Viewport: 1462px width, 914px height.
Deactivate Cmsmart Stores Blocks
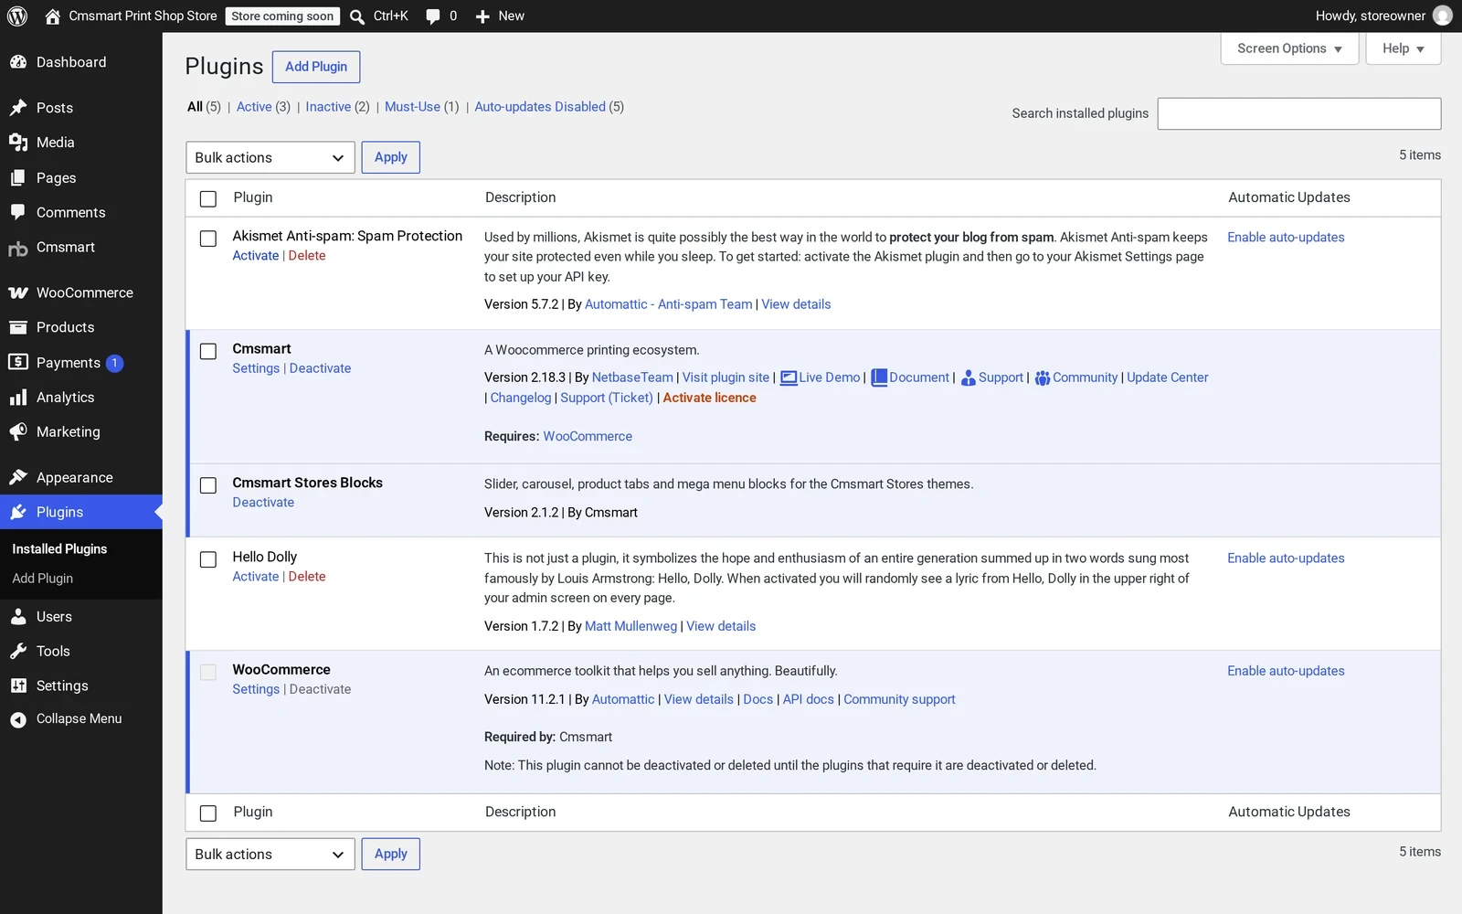263,503
